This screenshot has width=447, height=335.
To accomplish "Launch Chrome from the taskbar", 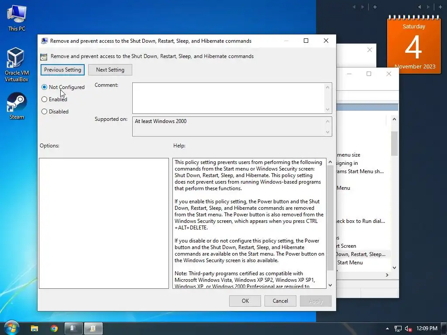I will 54,328.
